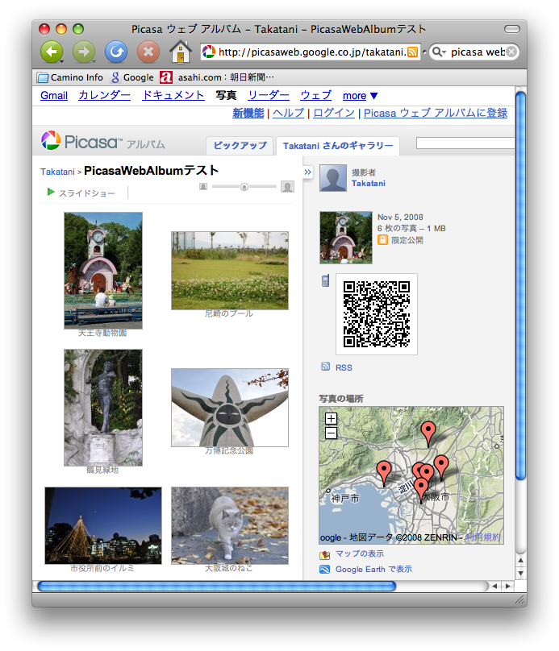Open 鶴見緑地 statue photo thumbnail

point(103,408)
